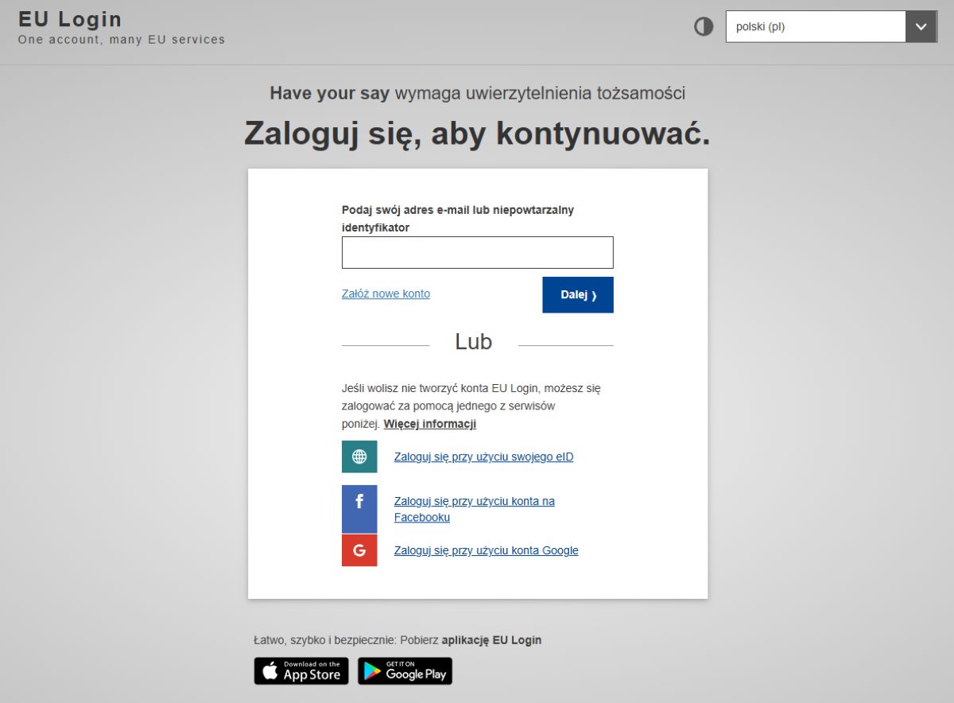Screen dimensions: 954x703
Task: Click the 'Podaj swój adres e-mail' field label
Action: [x=458, y=219]
